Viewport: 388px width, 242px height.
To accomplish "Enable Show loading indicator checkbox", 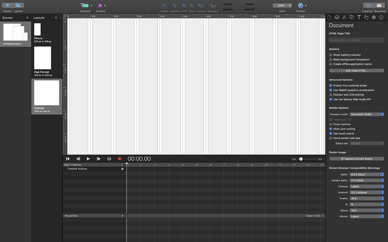I will point(331,55).
